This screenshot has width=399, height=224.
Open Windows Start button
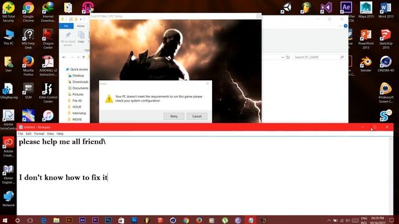point(5,220)
